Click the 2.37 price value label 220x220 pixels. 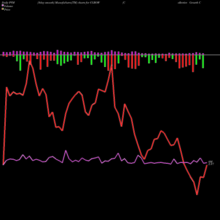click(x=211, y=164)
